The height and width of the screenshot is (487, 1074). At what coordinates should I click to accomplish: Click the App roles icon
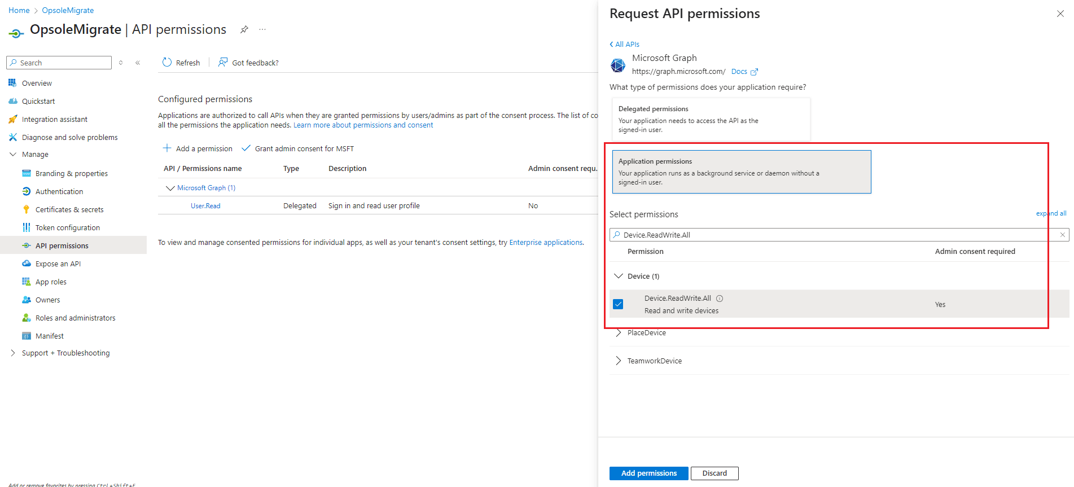point(26,282)
